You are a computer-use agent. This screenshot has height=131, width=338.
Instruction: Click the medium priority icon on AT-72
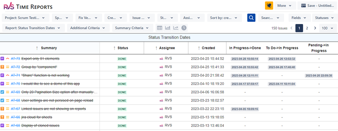[7, 67]
